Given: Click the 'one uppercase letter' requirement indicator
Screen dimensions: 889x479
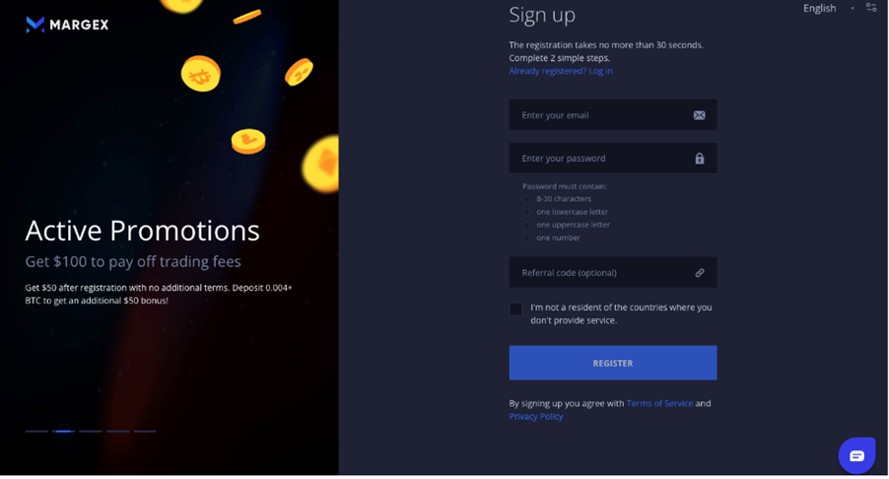Looking at the screenshot, I should 527,225.
